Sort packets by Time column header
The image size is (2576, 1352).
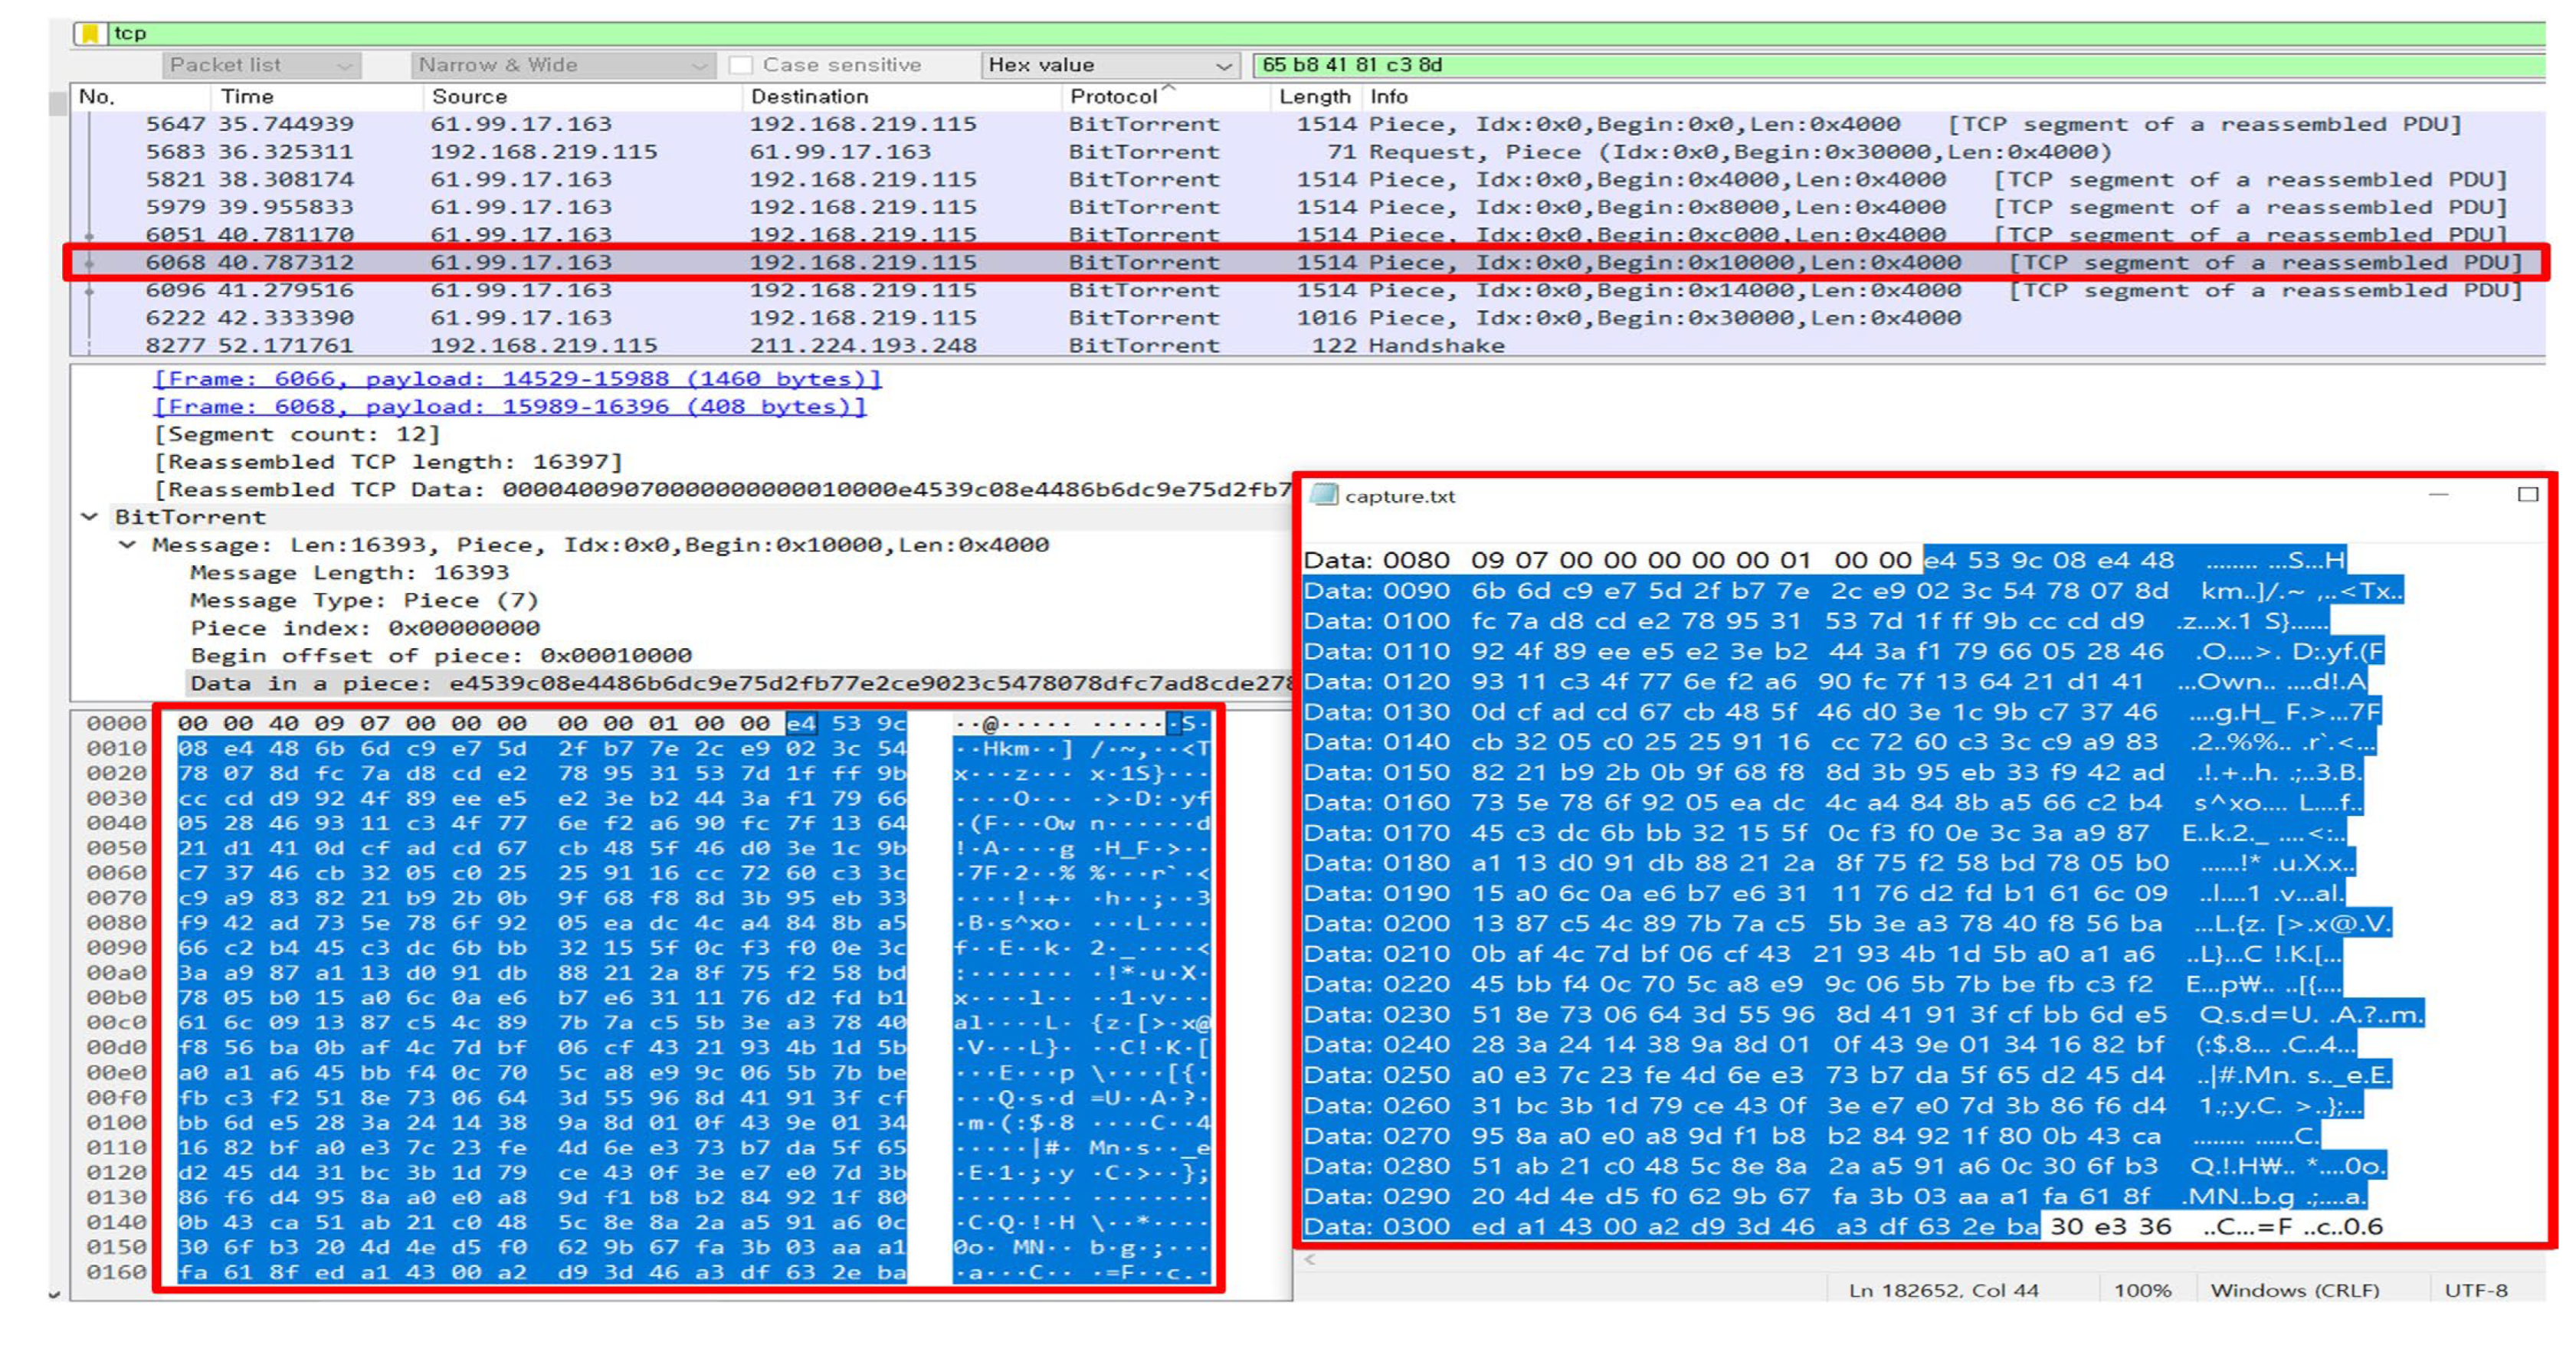[x=247, y=97]
